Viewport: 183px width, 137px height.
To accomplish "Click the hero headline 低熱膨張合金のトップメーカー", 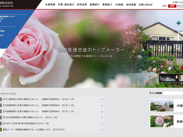I will 91,50.
